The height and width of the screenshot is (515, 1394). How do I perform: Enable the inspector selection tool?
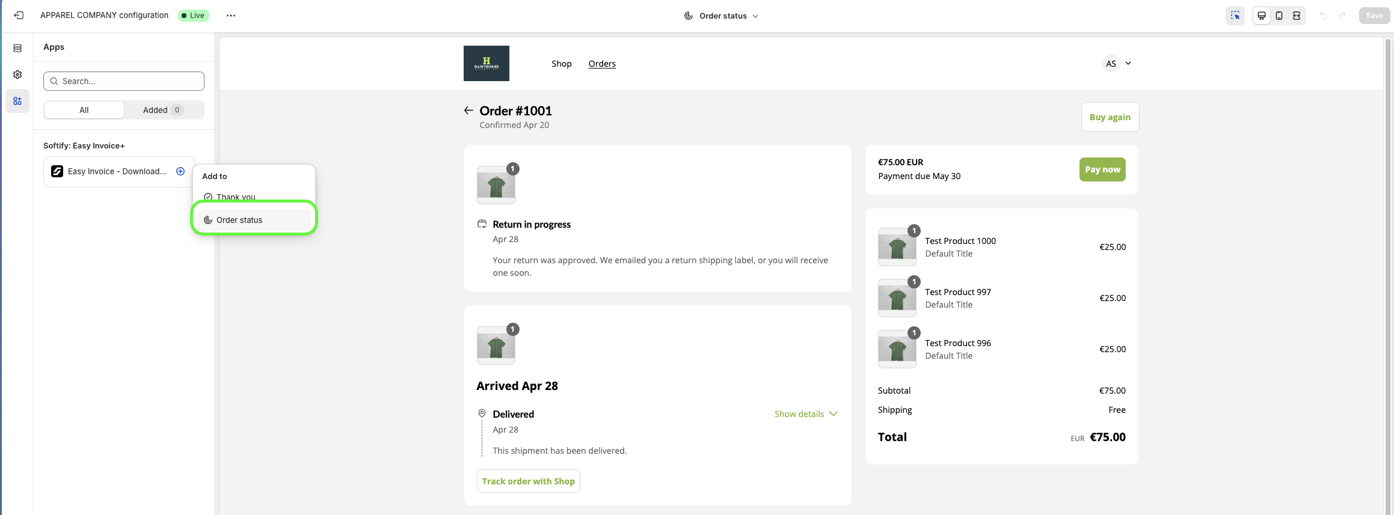tap(1235, 16)
